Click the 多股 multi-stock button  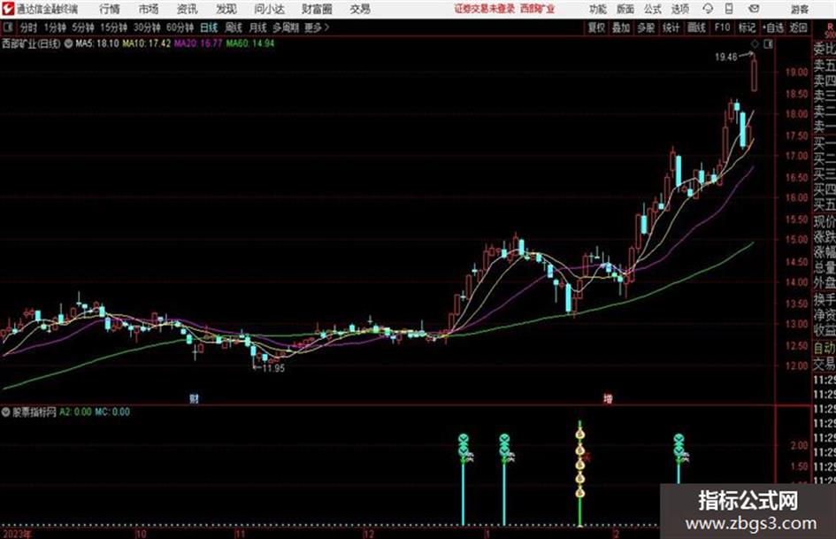(646, 27)
